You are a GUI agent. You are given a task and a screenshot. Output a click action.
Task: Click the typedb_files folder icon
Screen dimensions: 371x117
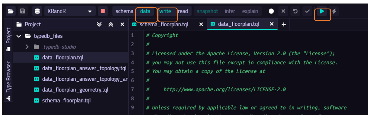[x=28, y=36]
